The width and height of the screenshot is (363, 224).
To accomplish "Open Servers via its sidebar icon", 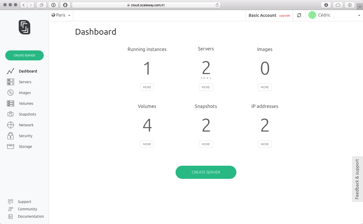I will pos(11,82).
